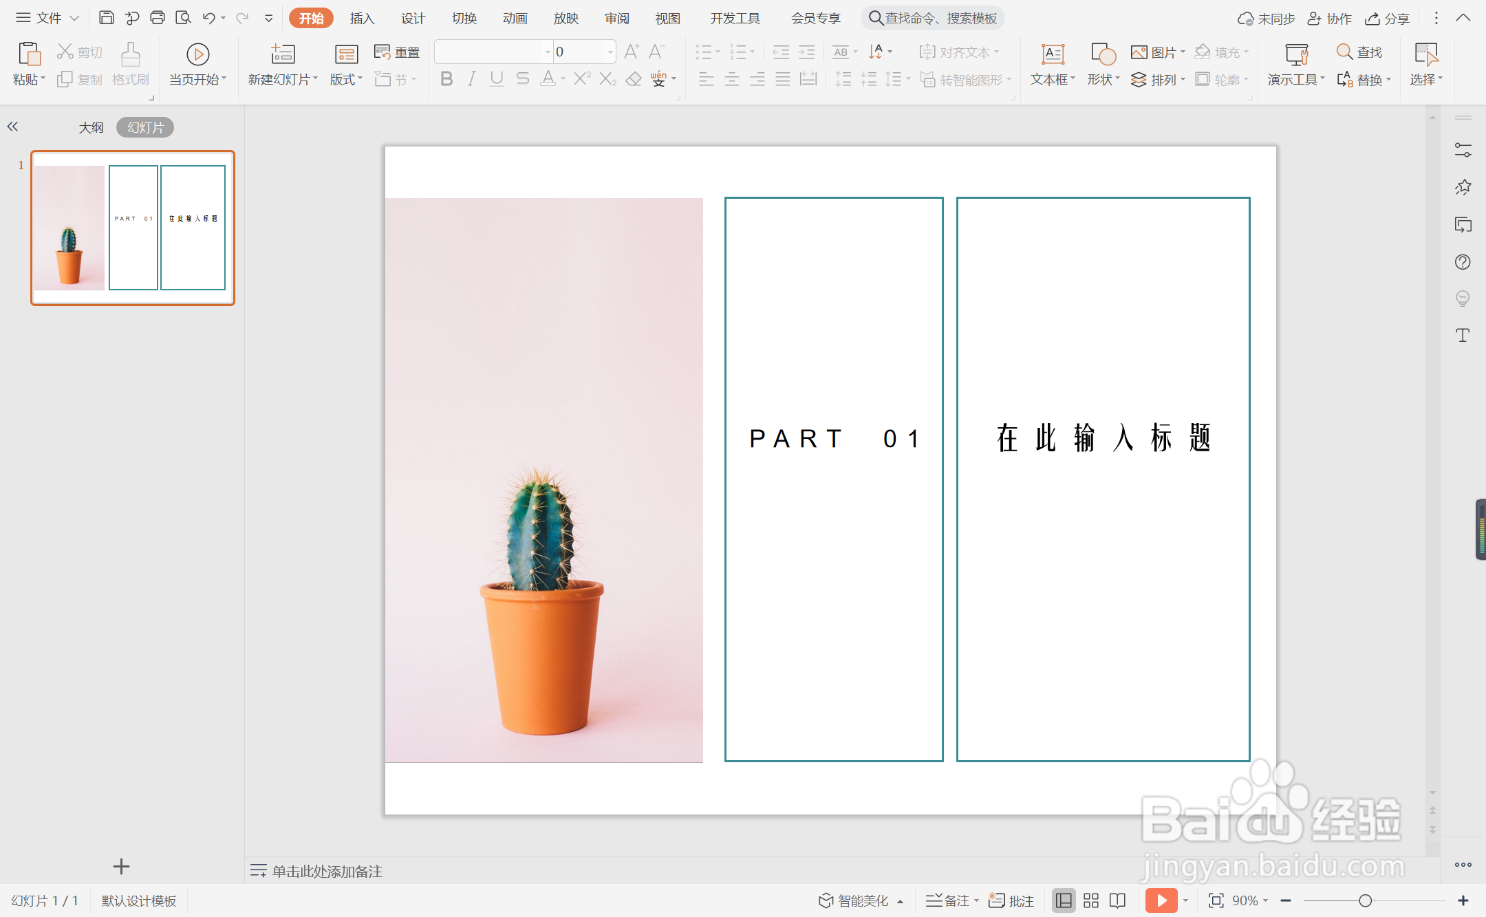Click the Share (分享) button
This screenshot has height=917, width=1486.
click(x=1388, y=18)
